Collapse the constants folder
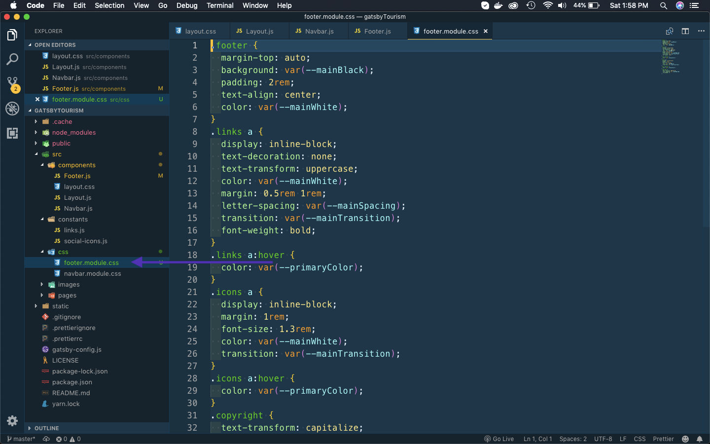This screenshot has height=444, width=710. (x=97, y=219)
